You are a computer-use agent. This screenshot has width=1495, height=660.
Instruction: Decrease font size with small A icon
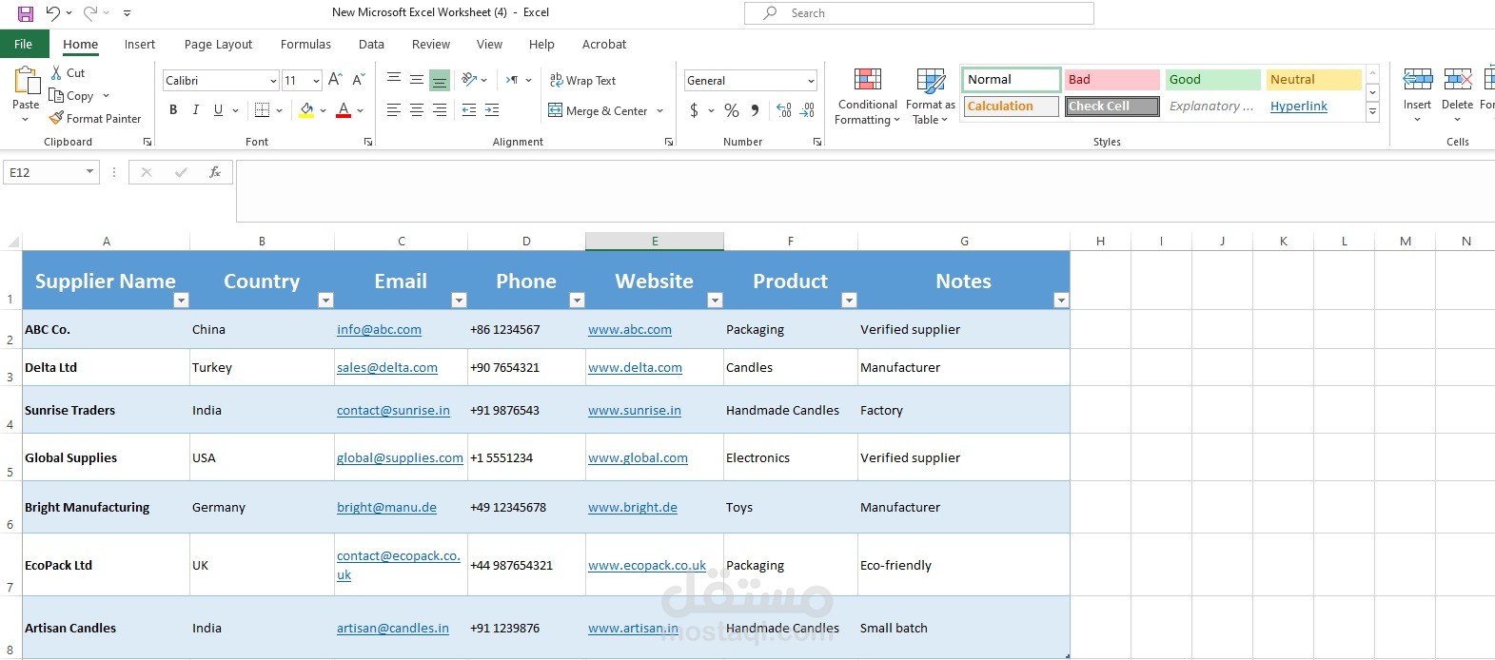(359, 80)
